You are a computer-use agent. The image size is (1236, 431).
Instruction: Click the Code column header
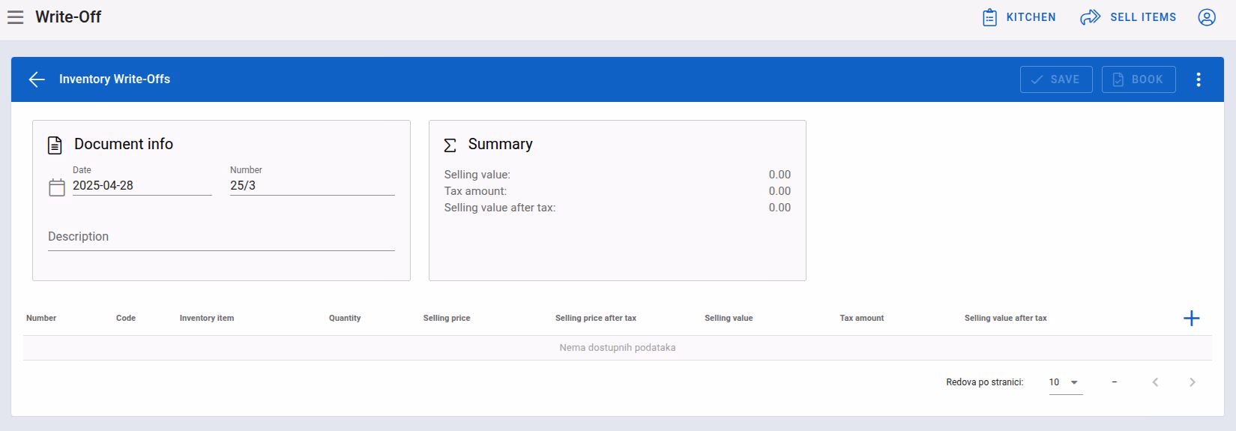pyautogui.click(x=126, y=319)
